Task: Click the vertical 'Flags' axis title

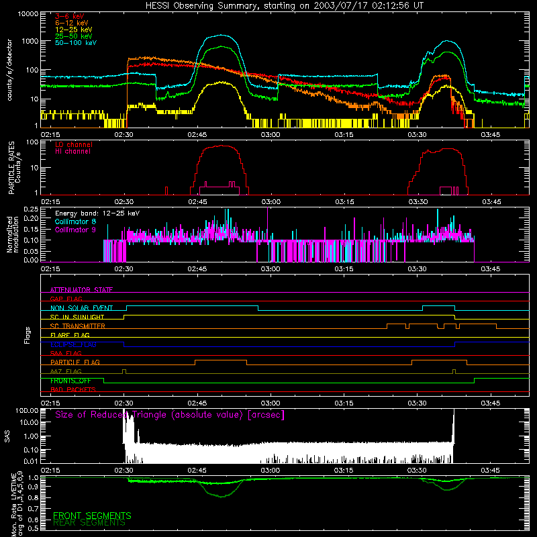Action: (x=27, y=335)
